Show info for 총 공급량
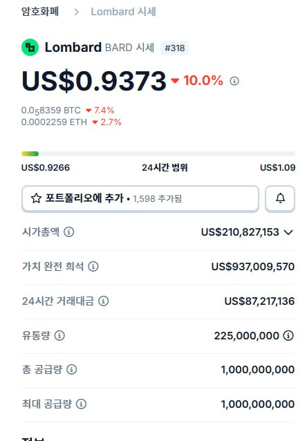Image resolution: width=307 pixels, height=441 pixels. (x=71, y=369)
